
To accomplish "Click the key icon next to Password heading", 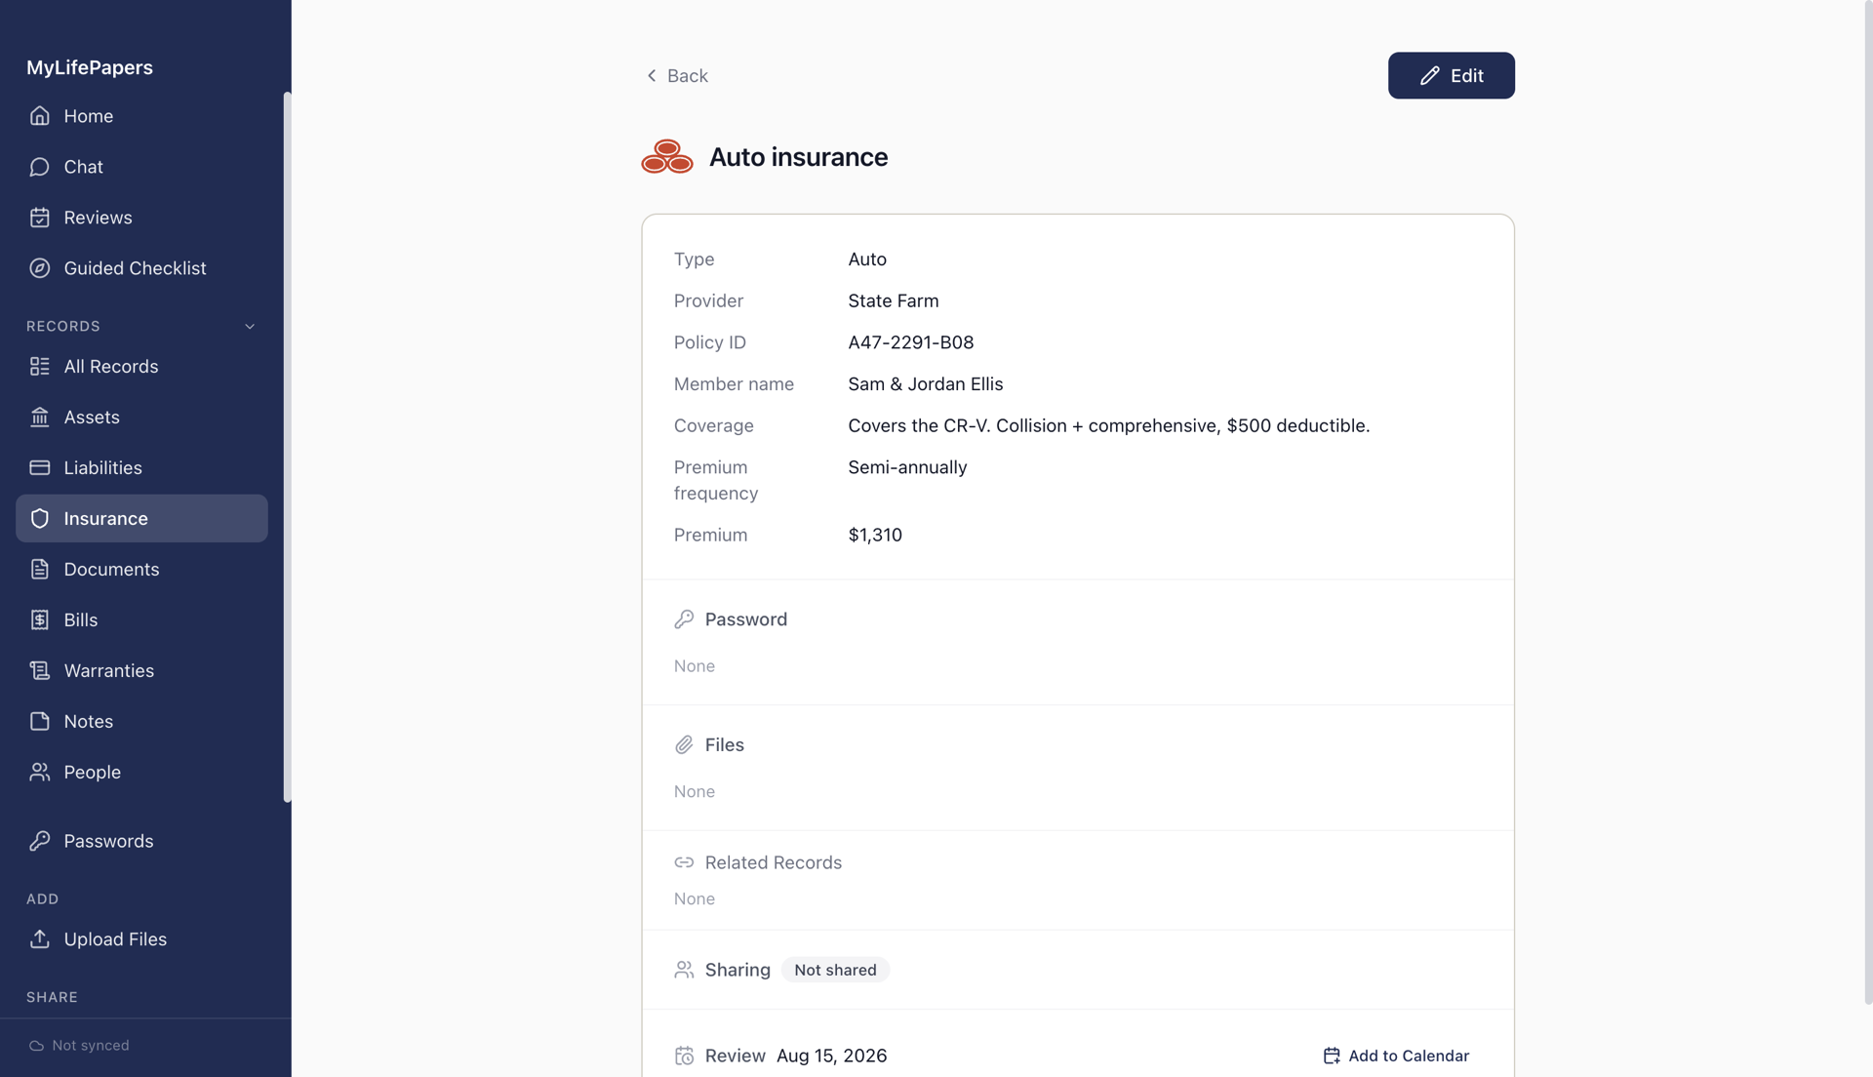I will point(684,619).
